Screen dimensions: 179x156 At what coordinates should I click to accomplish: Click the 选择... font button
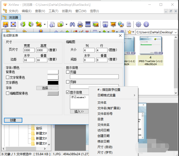(x=47, y=88)
